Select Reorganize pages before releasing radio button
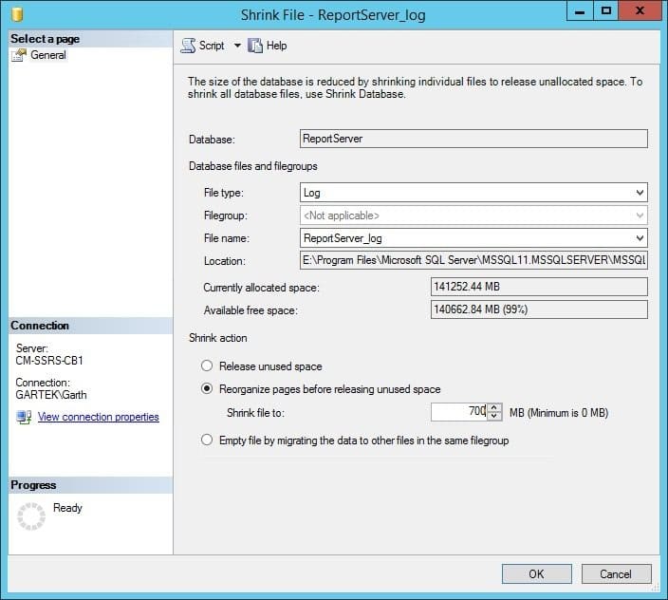668x600 pixels. click(x=207, y=388)
